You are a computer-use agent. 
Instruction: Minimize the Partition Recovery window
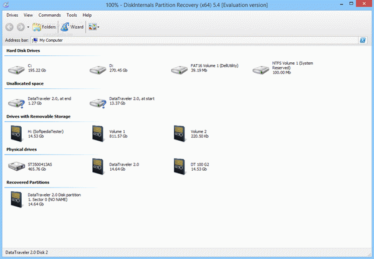pyautogui.click(x=342, y=4)
